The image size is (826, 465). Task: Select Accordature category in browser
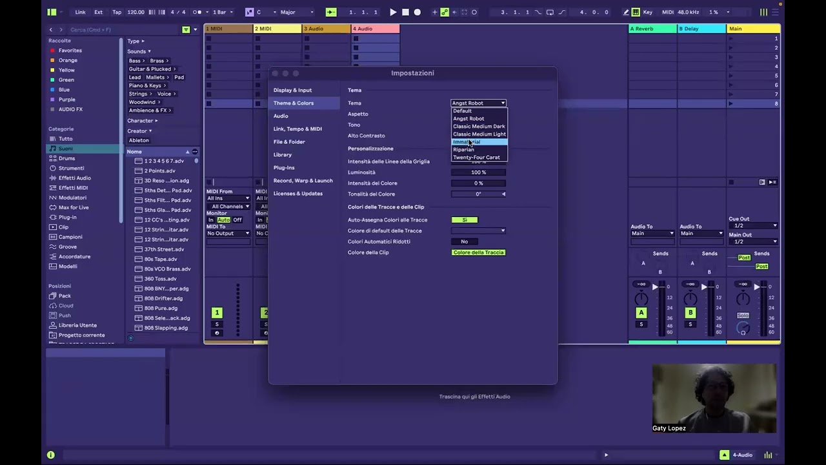coord(84,256)
